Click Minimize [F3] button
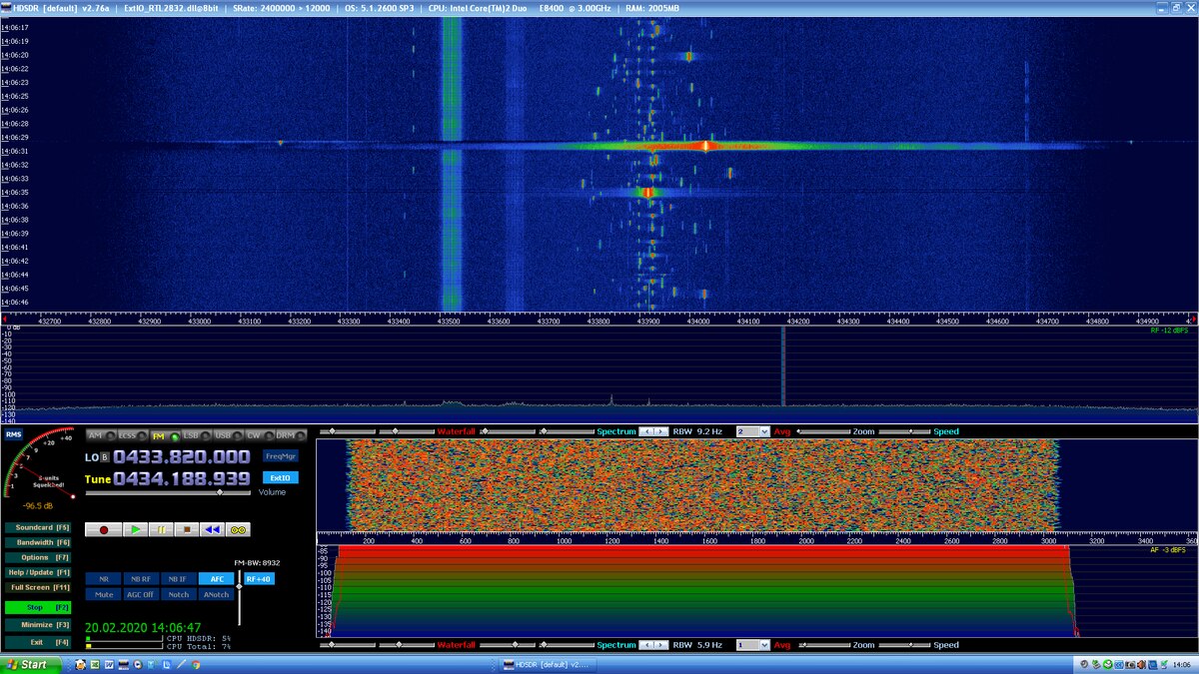Image resolution: width=1199 pixels, height=674 pixels. [39, 624]
